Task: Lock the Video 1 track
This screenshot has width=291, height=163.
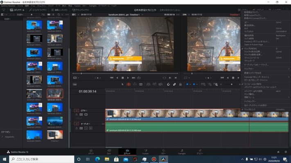Action: (x=77, y=115)
